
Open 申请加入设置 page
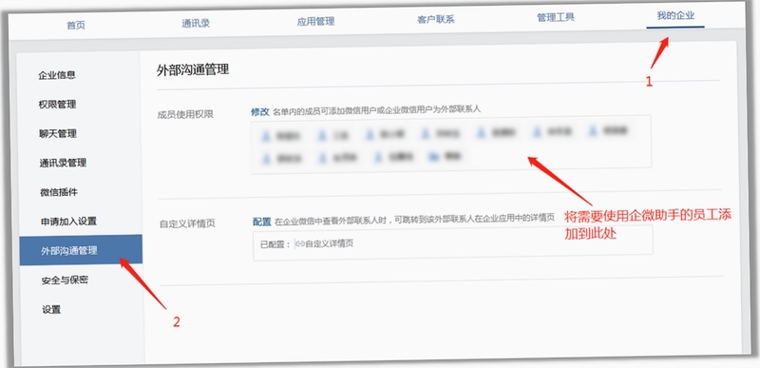pyautogui.click(x=68, y=222)
